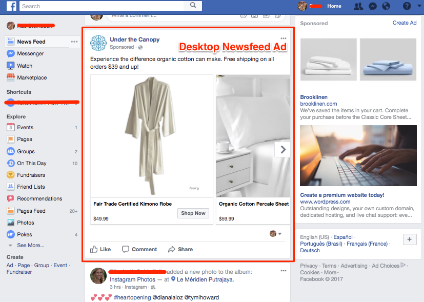
Task: Click the Facebook logo
Action: [x=11, y=6]
